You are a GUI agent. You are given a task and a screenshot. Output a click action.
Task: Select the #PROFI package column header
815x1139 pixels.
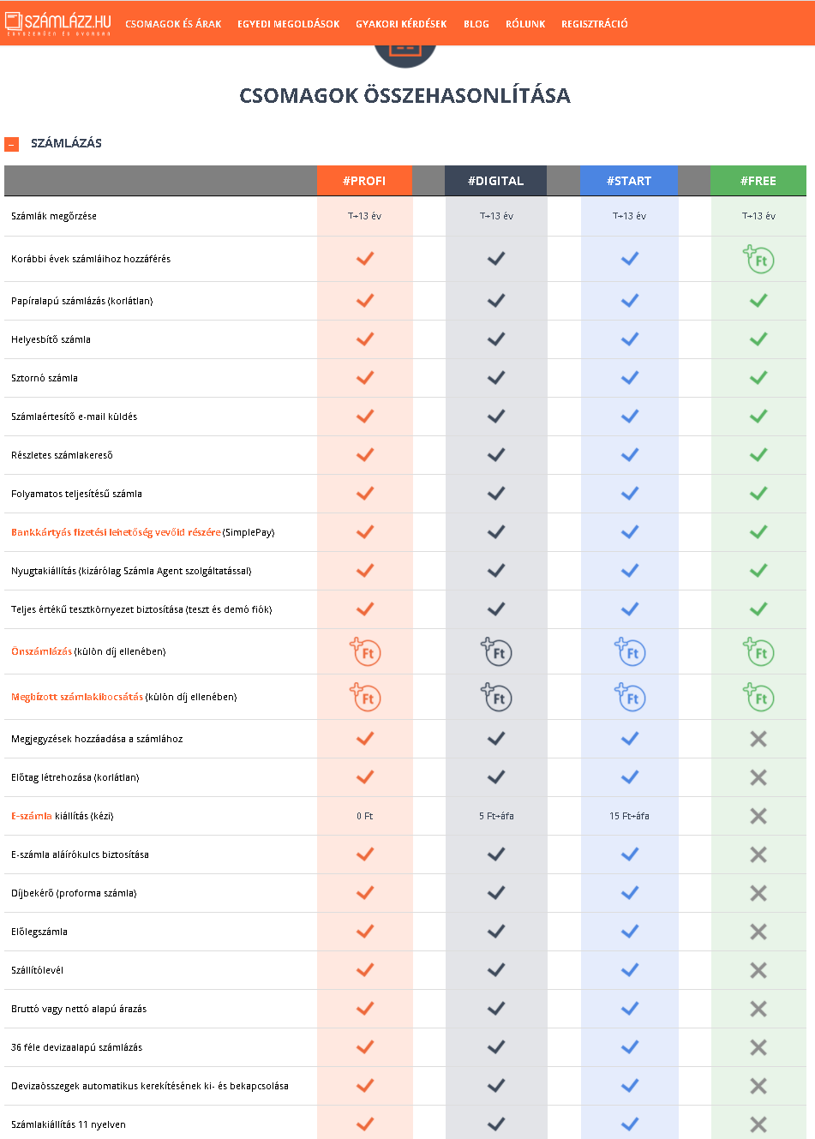[364, 181]
